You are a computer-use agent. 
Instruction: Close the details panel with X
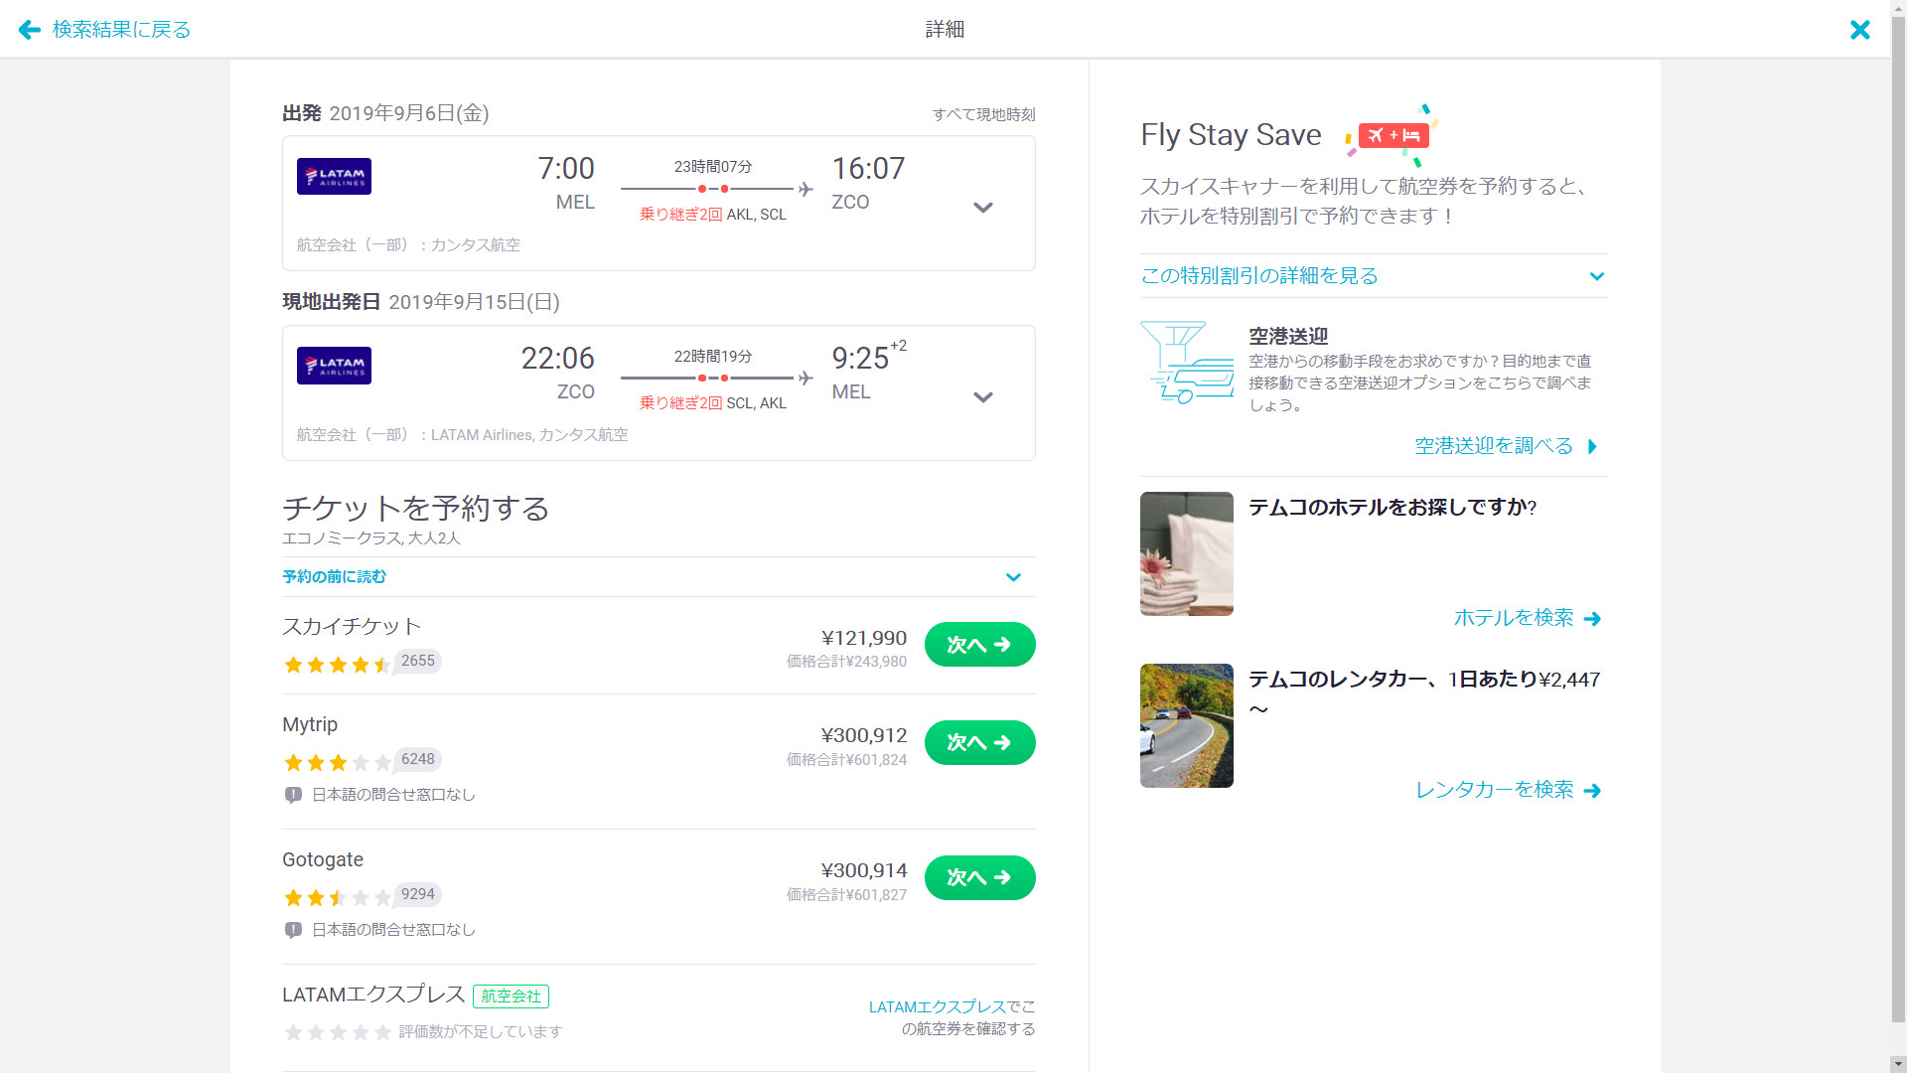[1859, 30]
